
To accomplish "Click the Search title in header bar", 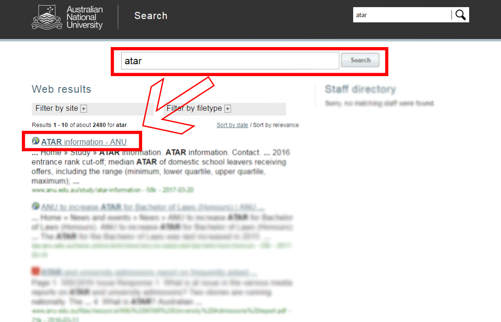I will click(151, 16).
